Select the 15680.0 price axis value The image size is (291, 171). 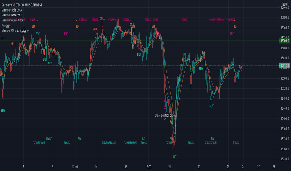point(285,48)
